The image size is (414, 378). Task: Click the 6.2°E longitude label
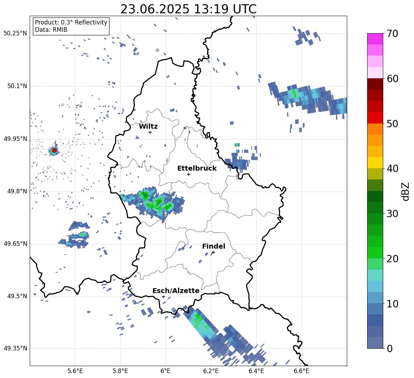point(211,371)
